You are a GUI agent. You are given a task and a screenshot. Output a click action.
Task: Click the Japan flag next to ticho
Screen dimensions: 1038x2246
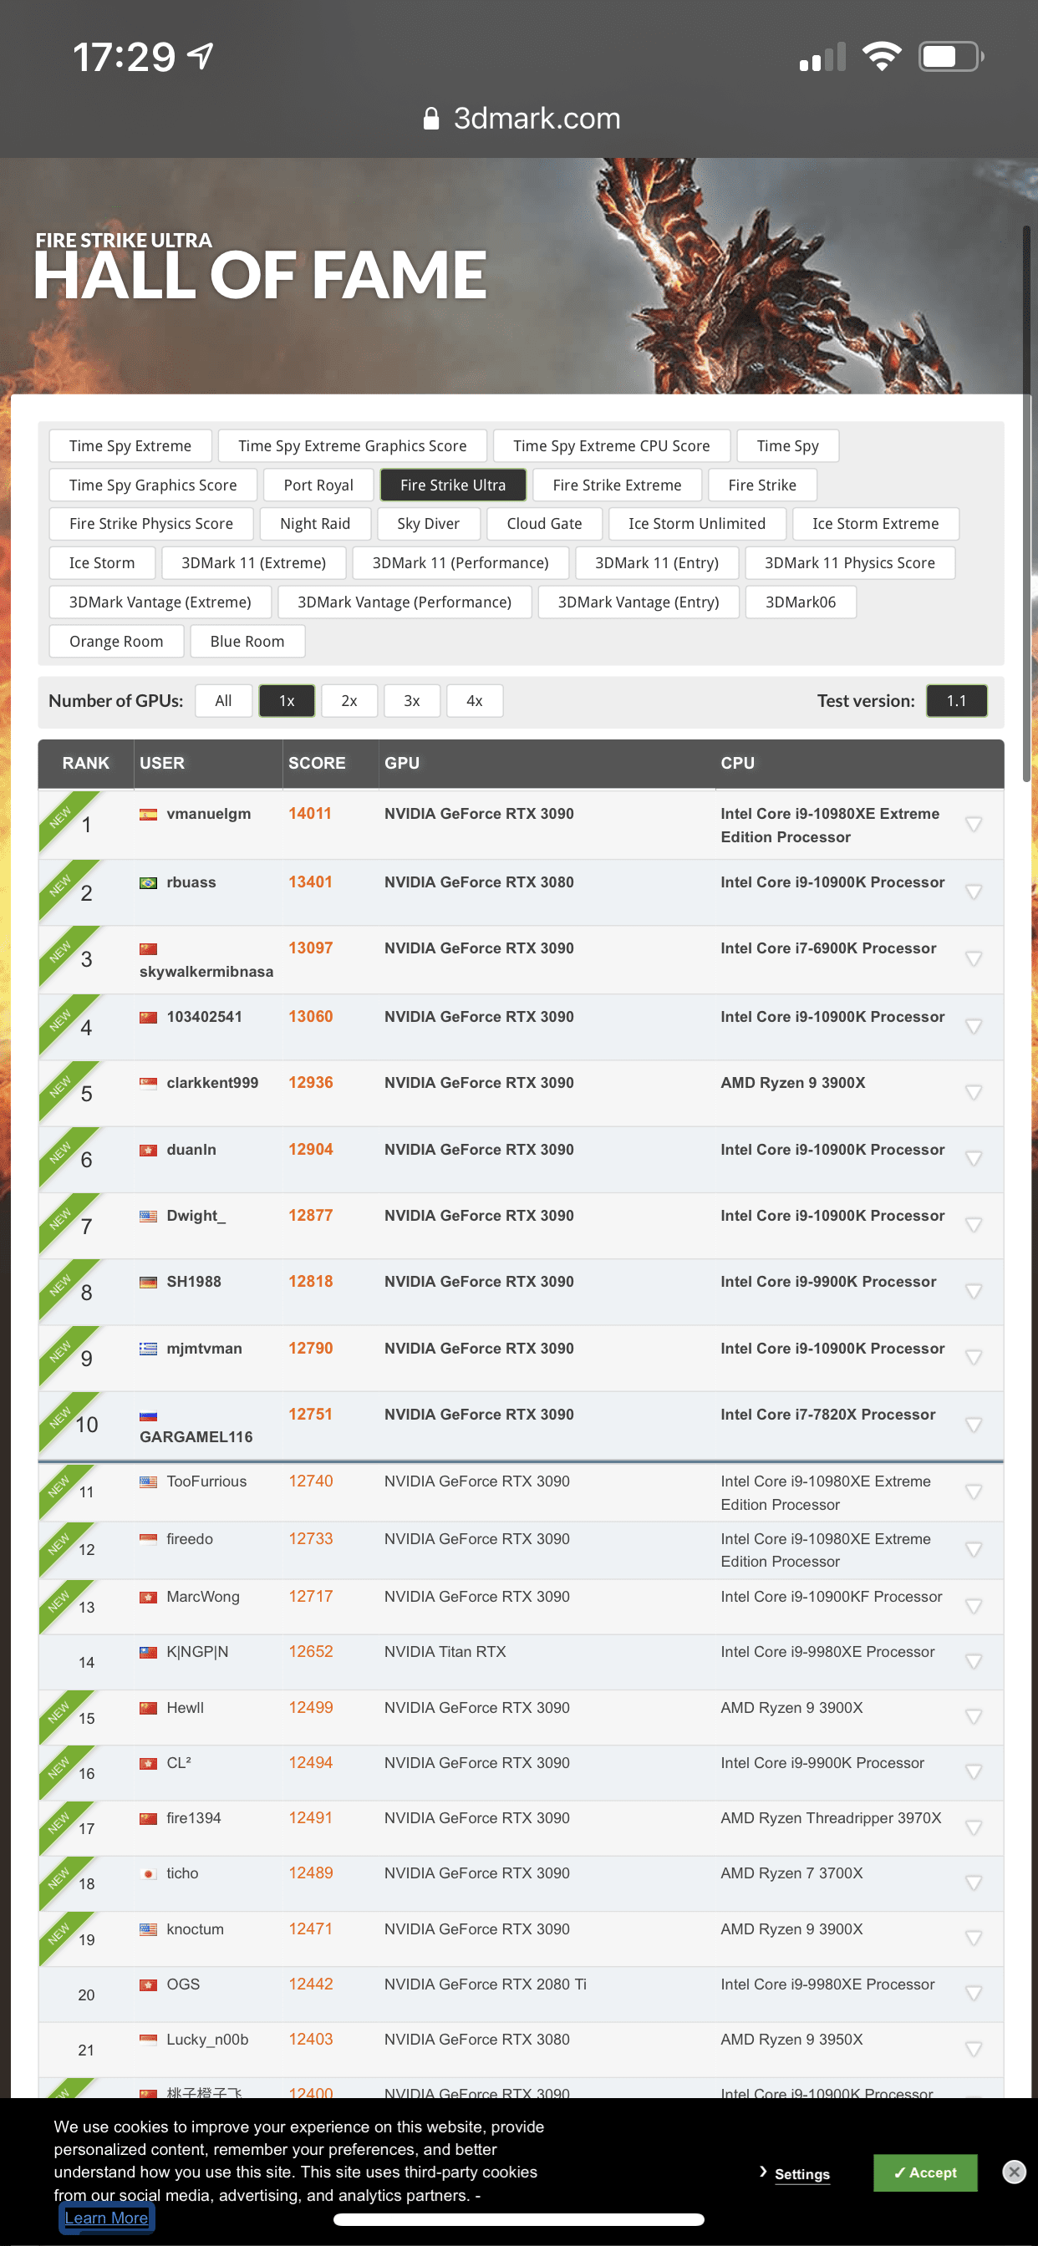coord(148,1873)
